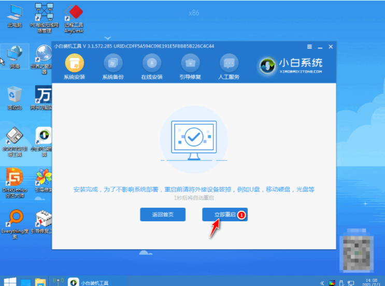Screen dimensions: 385x286
Task: Click the network tray icon
Action: 351,283
